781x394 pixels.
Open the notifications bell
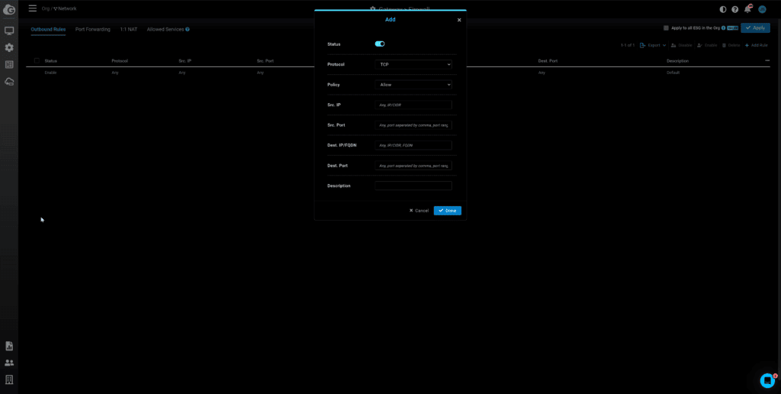[747, 9]
